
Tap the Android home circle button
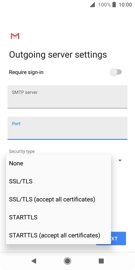pyautogui.click(x=67, y=261)
